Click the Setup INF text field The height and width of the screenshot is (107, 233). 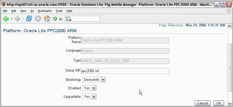tap(125, 71)
